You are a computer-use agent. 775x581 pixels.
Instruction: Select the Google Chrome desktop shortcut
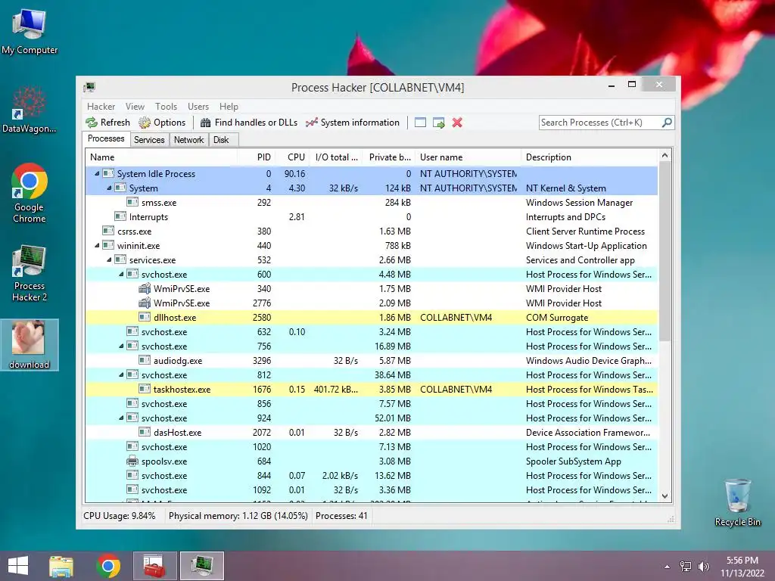30,193
